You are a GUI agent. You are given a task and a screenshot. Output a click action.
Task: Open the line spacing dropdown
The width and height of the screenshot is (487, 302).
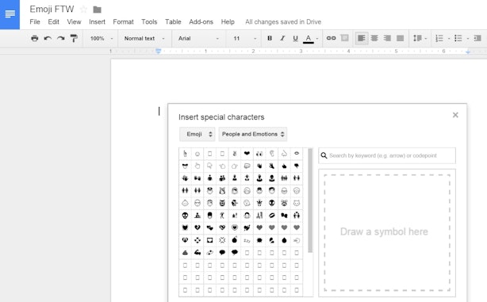(x=420, y=38)
